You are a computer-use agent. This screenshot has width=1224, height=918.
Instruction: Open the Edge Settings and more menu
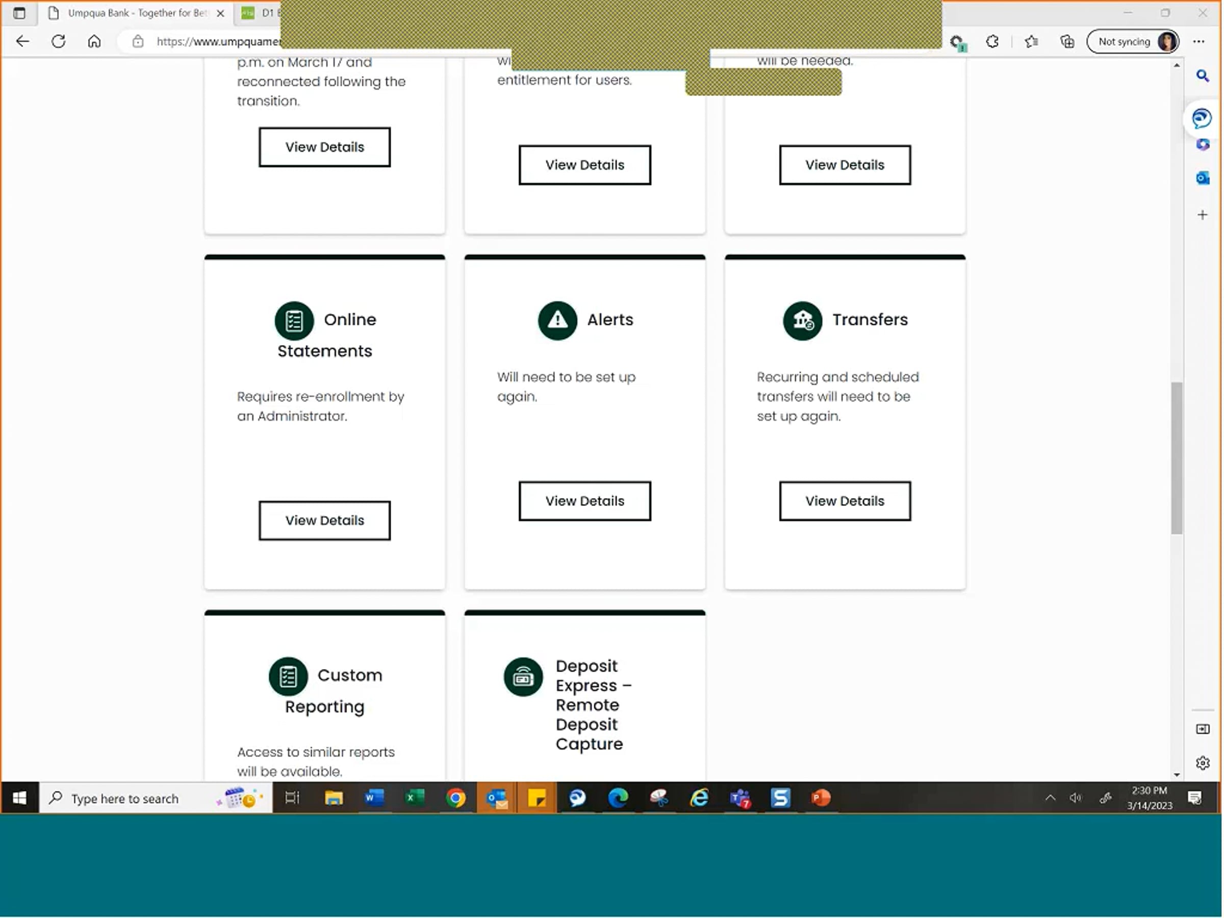click(1198, 41)
